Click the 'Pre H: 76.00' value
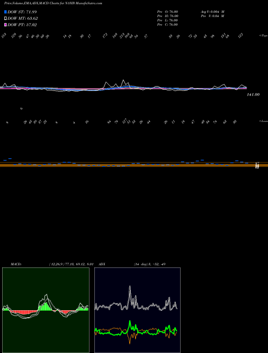The image size is (268, 353). (168, 16)
